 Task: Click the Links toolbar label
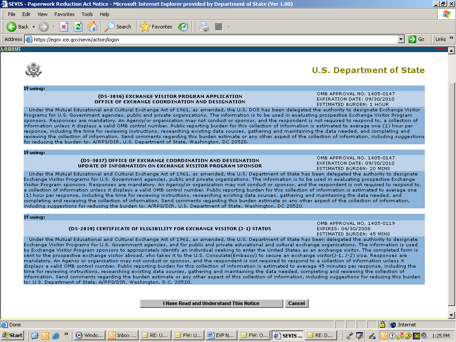pos(440,39)
